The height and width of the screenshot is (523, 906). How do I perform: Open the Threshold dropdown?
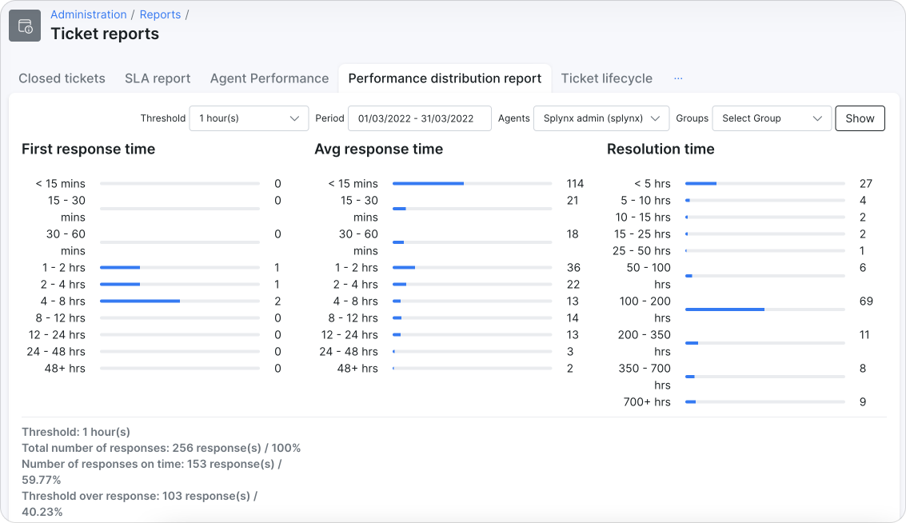(248, 118)
